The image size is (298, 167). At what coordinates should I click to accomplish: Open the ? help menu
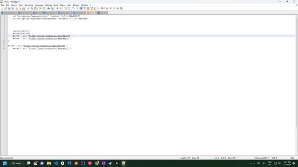coord(91,5)
